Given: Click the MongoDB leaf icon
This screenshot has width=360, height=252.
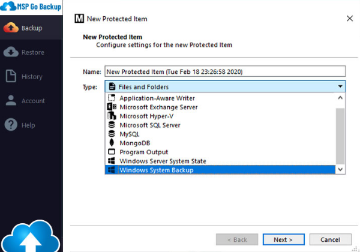Looking at the screenshot, I should pyautogui.click(x=112, y=143).
